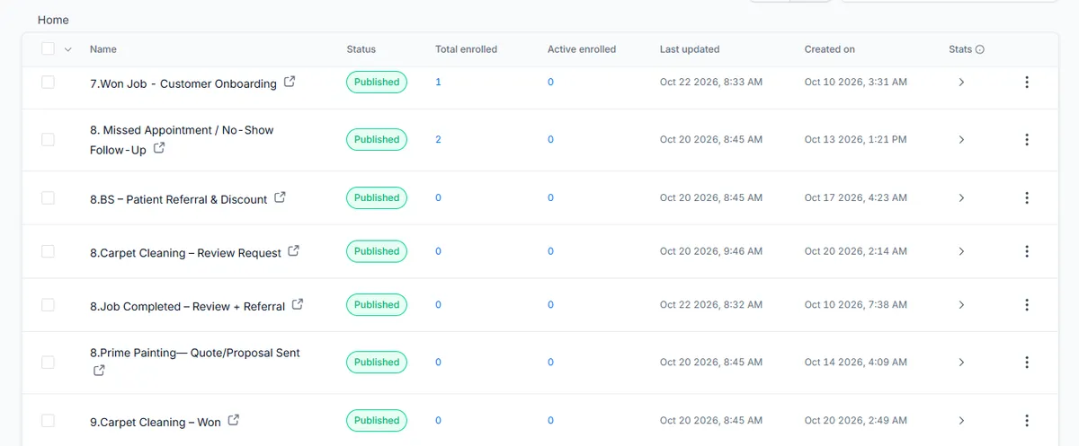The width and height of the screenshot is (1079, 446).
Task: Click Published badge on Missed Appointment row
Action: click(377, 139)
